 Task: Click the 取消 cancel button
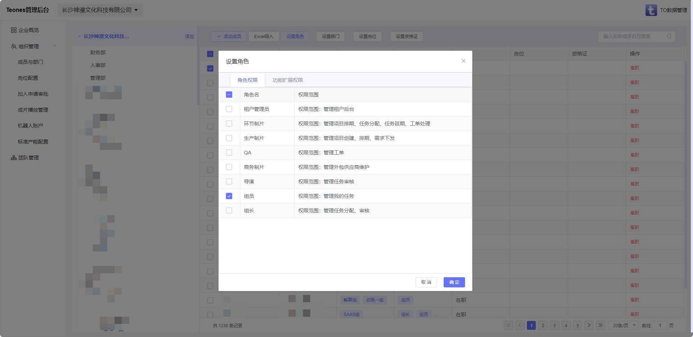[x=426, y=282]
